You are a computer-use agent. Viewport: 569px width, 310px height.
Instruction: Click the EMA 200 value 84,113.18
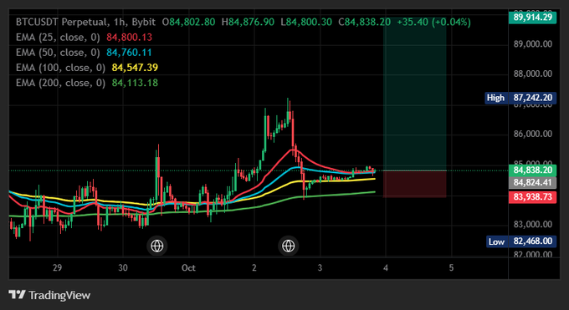click(x=135, y=83)
